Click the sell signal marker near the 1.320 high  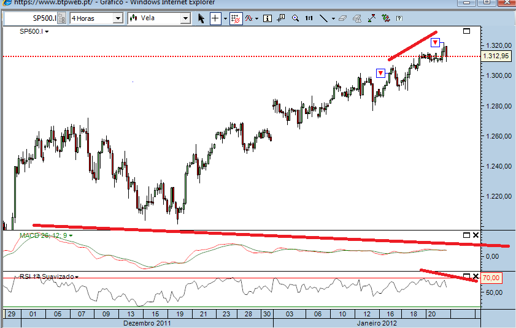pos(435,42)
